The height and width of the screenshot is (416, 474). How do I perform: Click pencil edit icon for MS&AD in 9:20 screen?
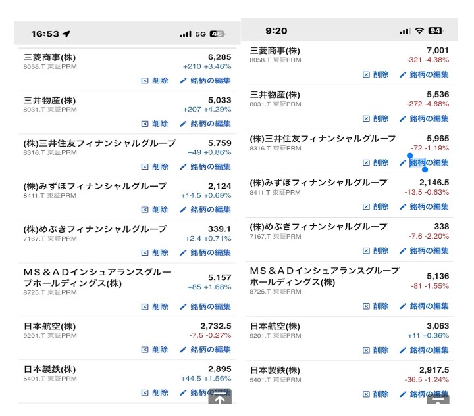point(403,306)
